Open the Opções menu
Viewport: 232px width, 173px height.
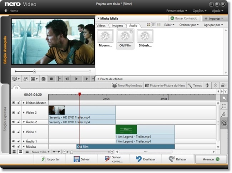[x=200, y=11]
